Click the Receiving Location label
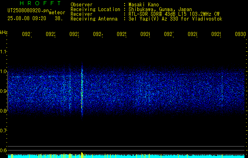 click(95, 9)
